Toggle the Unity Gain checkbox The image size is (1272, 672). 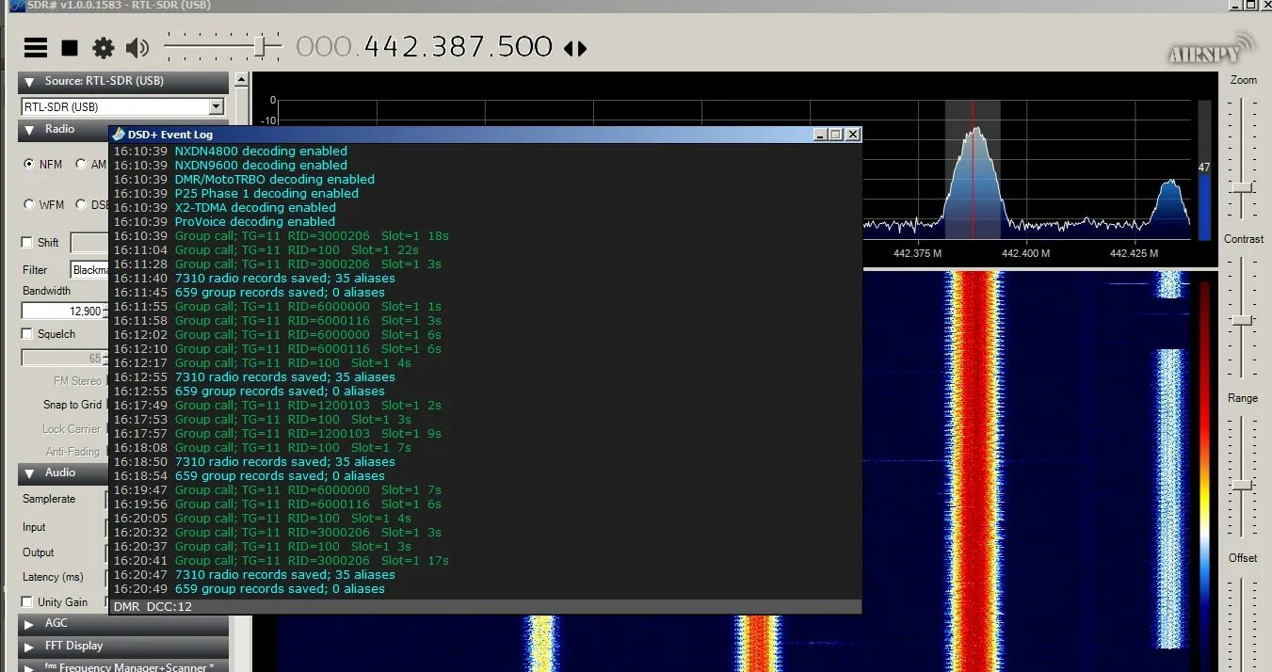tap(27, 601)
